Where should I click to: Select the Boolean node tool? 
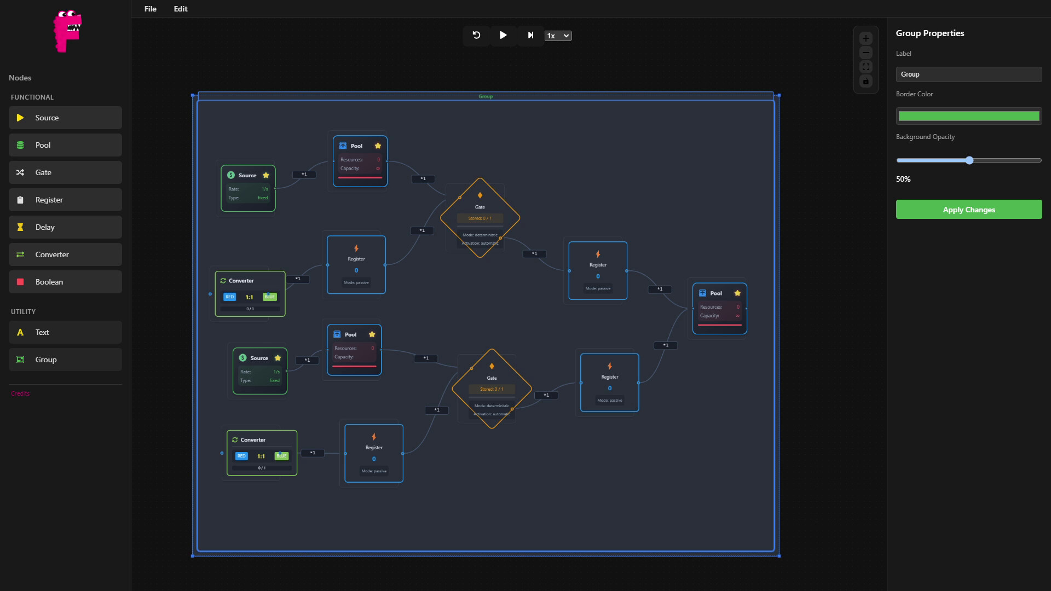[x=65, y=281]
